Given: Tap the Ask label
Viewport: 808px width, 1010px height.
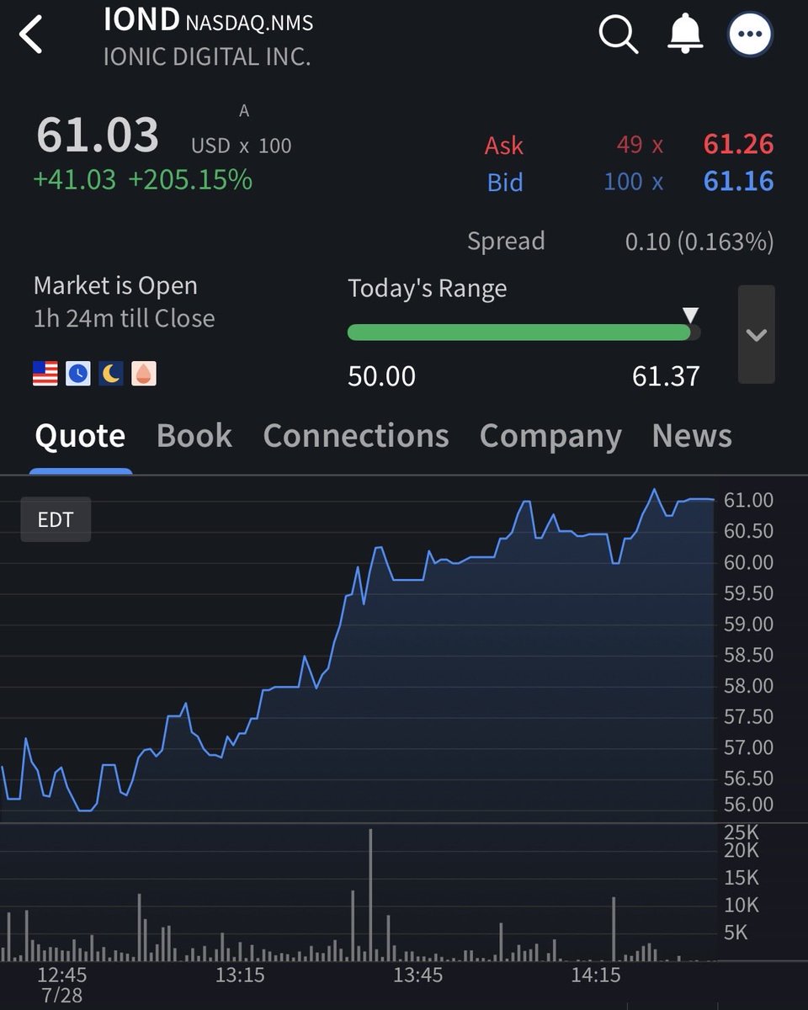Looking at the screenshot, I should coord(504,146).
